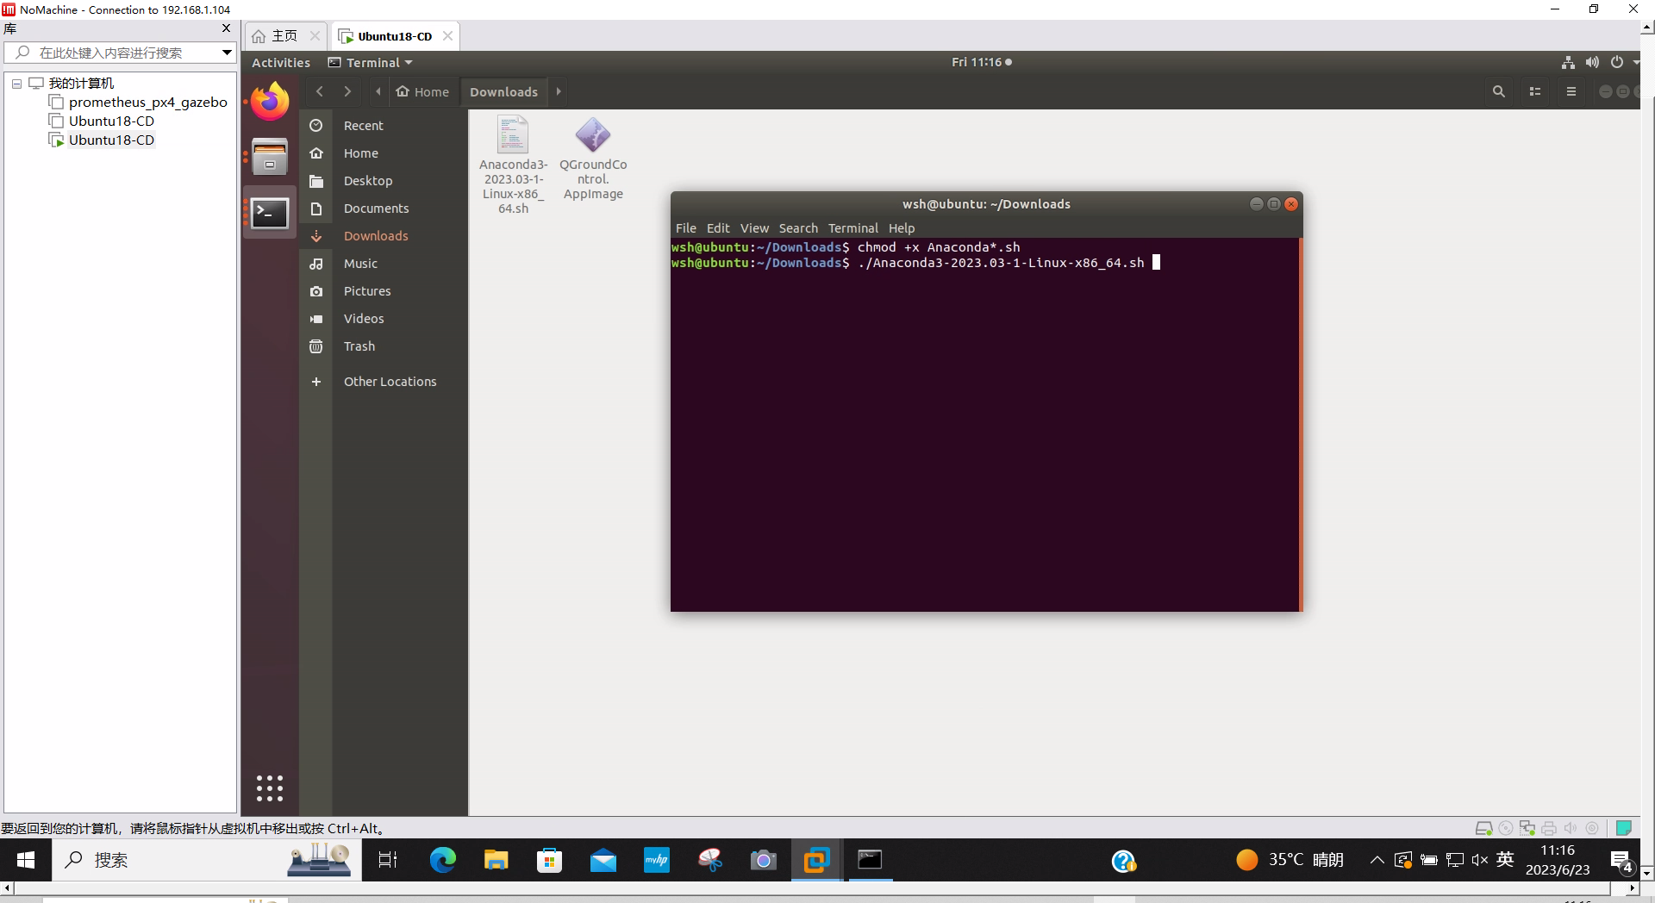Image resolution: width=1655 pixels, height=903 pixels.
Task: Open Microsoft Store on the taskbar
Action: pyautogui.click(x=550, y=860)
